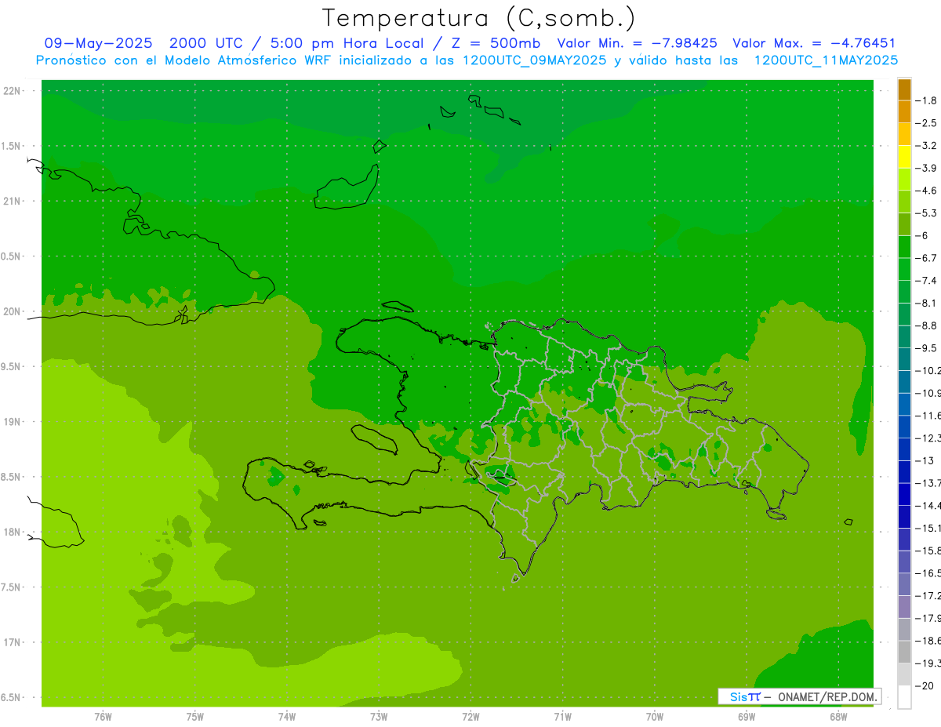Click the "19N" latitude label
Image resolution: width=941 pixels, height=727 pixels.
pos(13,421)
